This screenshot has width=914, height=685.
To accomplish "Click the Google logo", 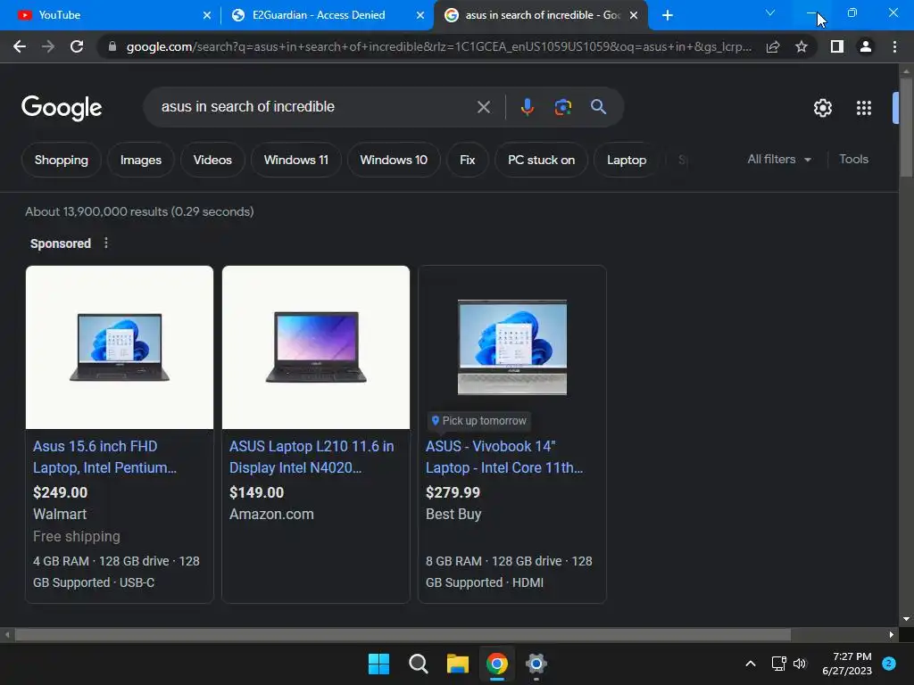I will click(x=62, y=108).
